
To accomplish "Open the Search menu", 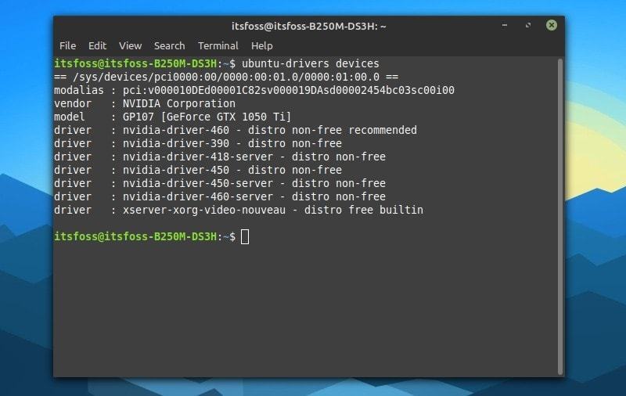I will (169, 45).
